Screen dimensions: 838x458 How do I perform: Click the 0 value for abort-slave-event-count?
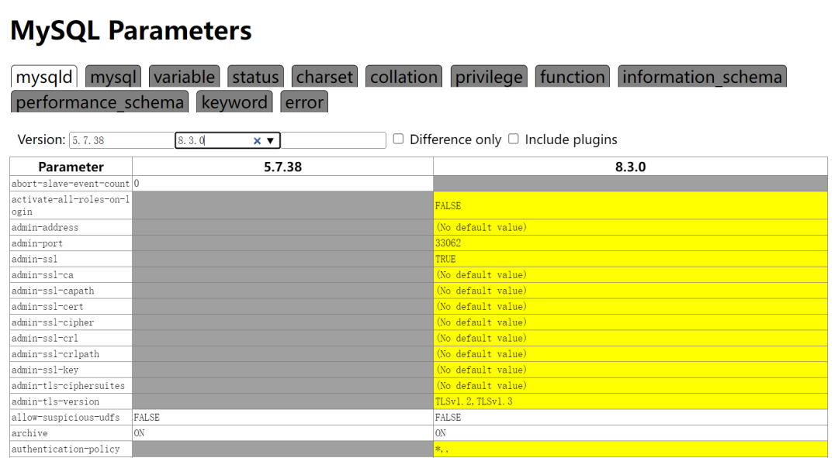[x=137, y=184]
